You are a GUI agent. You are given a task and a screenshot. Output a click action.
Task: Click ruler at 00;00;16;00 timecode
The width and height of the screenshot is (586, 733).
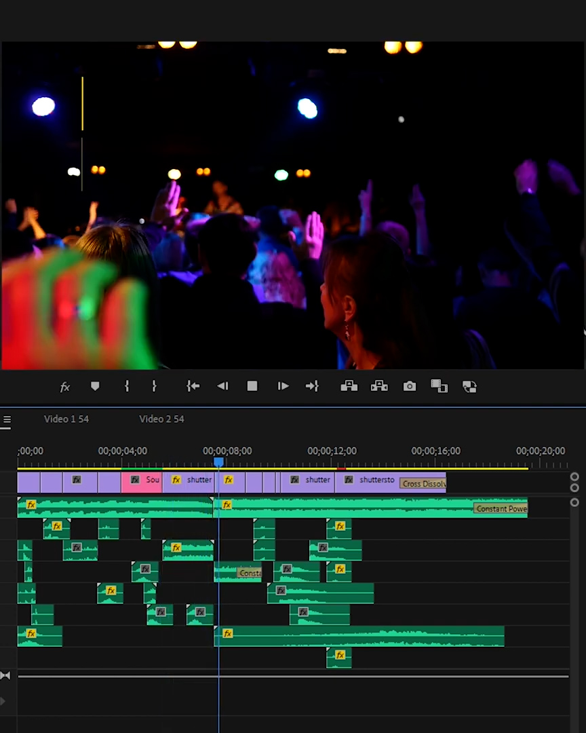436,451
